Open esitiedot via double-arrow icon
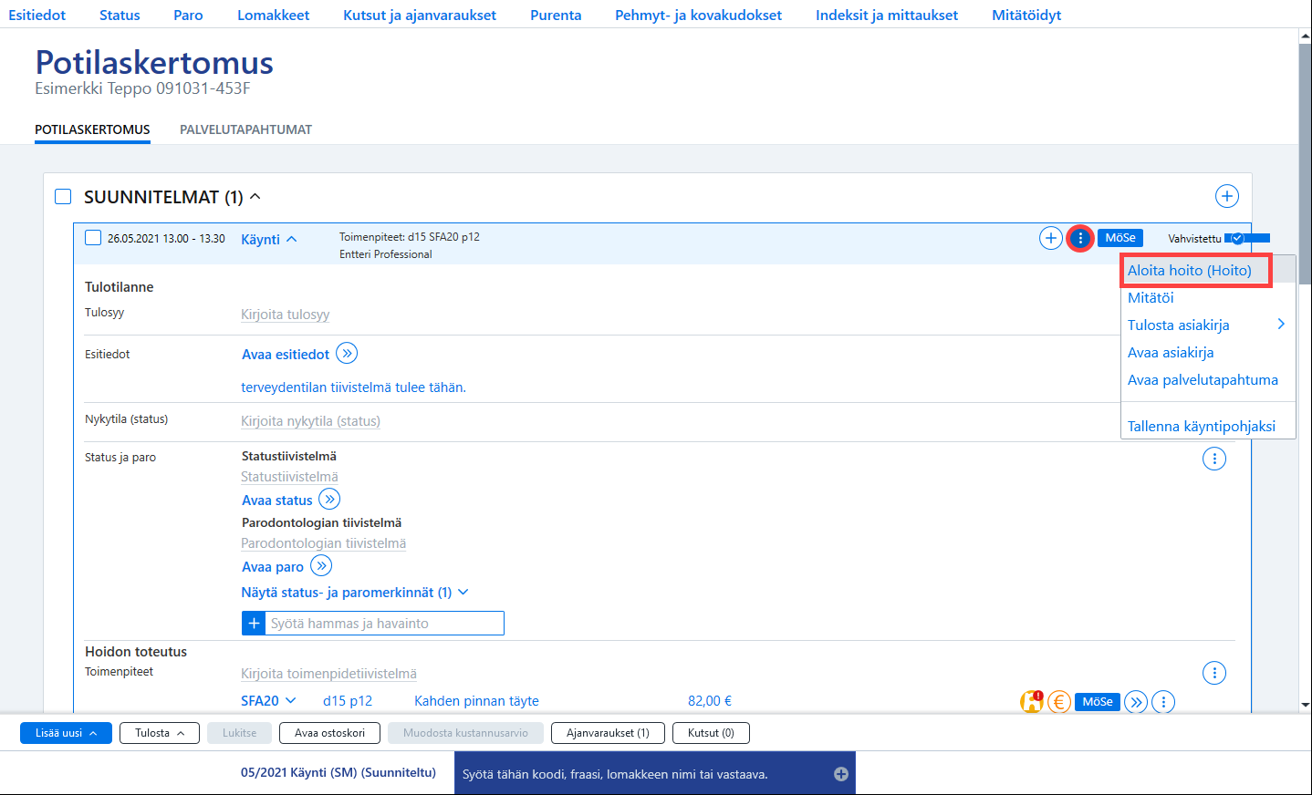The image size is (1312, 795). tap(347, 353)
